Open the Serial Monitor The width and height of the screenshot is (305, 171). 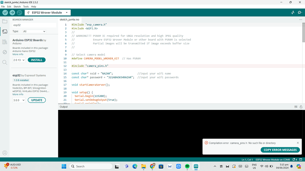tap(300, 13)
